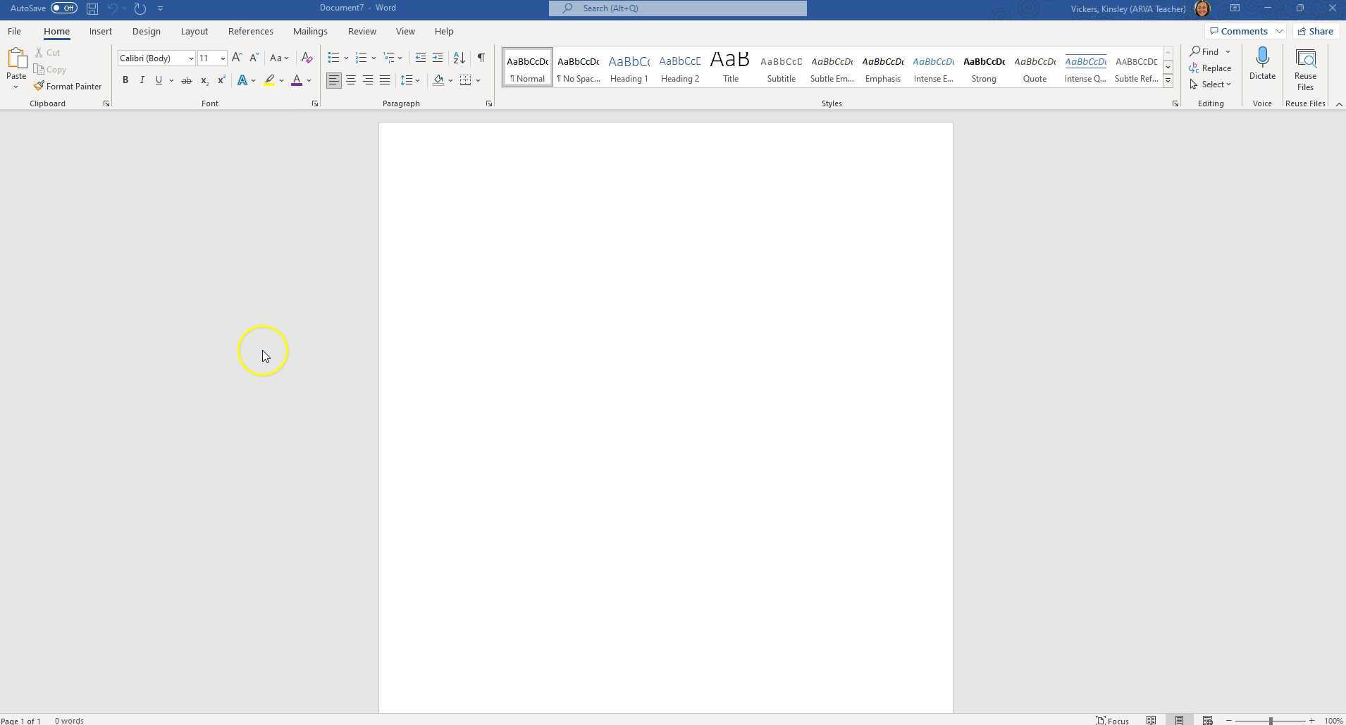This screenshot has width=1346, height=725.
Task: Toggle paragraph marks visibility
Action: tap(480, 58)
